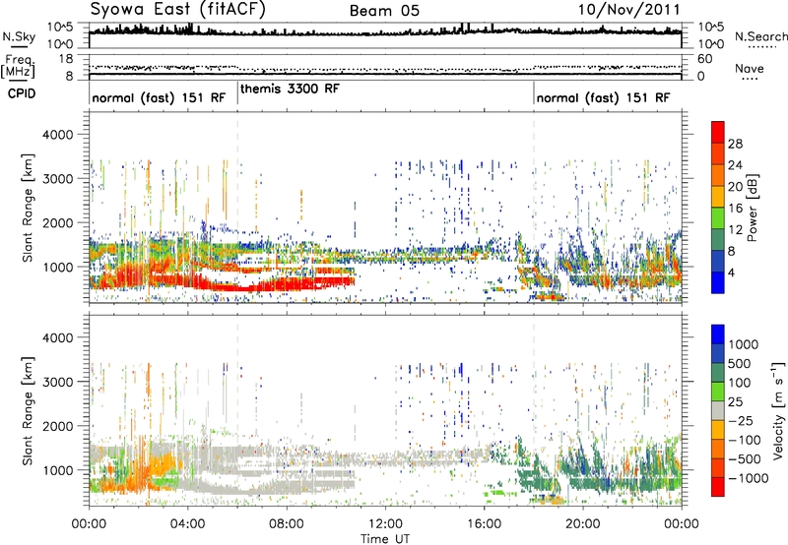Screen dimensions: 788x545
Task: Click the '20:00' time axis label
Action: [x=582, y=524]
